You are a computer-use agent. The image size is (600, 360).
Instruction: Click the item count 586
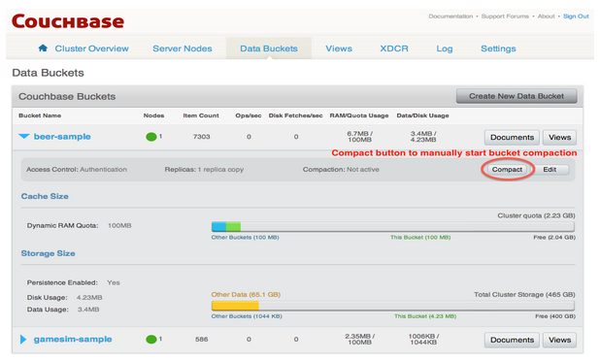(202, 340)
